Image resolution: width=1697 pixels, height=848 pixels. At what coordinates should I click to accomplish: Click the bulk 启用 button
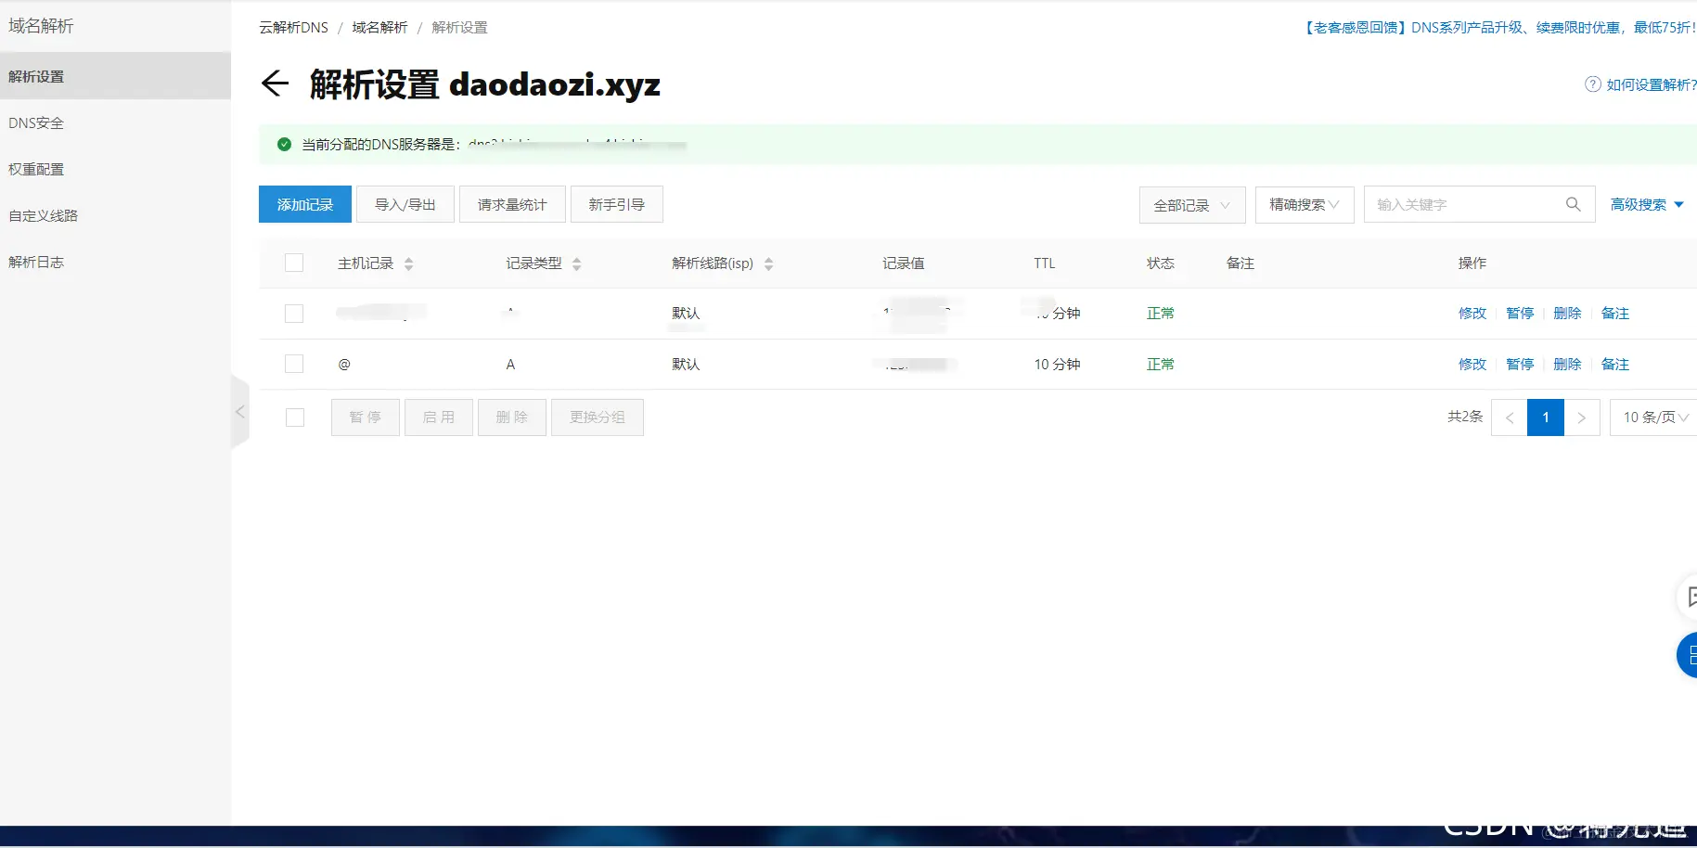[439, 418]
